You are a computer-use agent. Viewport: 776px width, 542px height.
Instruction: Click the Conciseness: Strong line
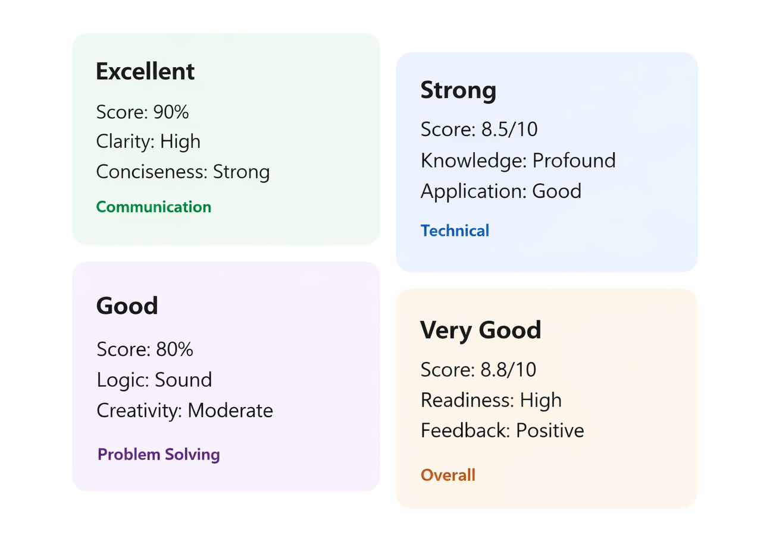pyautogui.click(x=183, y=172)
